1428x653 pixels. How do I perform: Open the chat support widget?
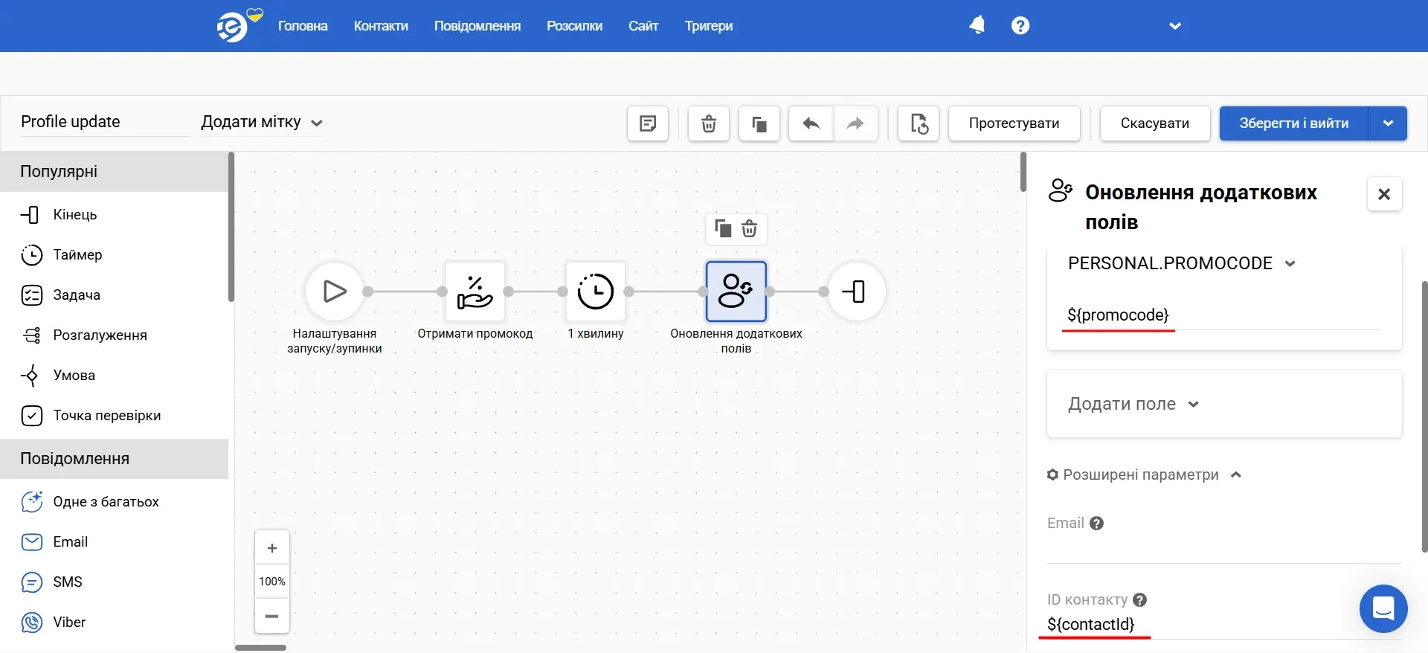point(1383,608)
